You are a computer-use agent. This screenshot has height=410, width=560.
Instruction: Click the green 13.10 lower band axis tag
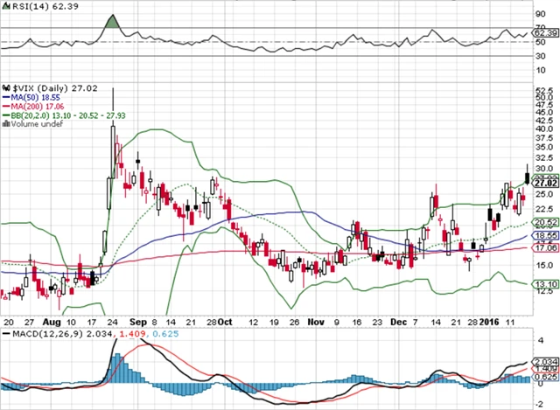coord(545,284)
